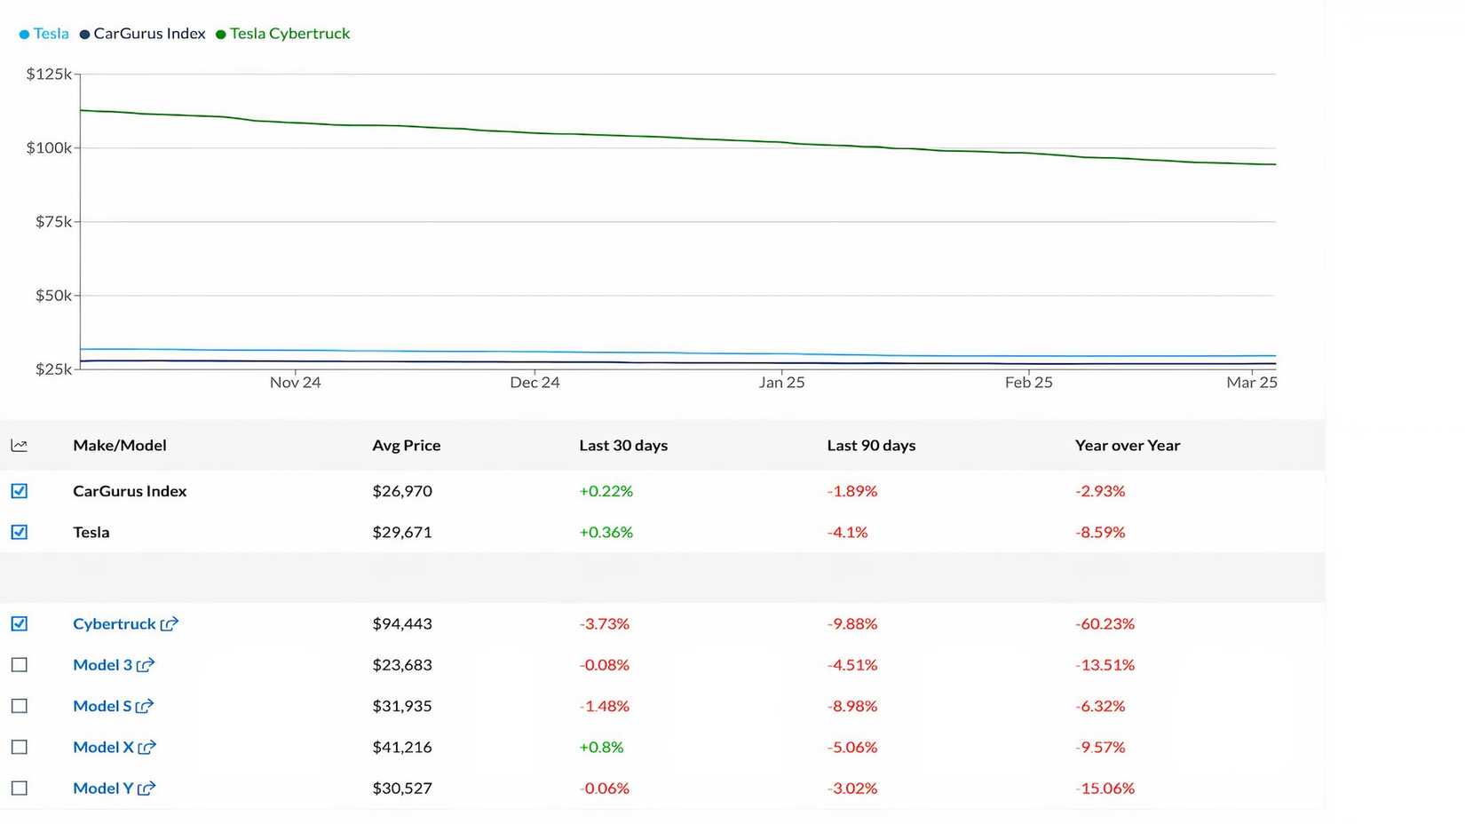The height and width of the screenshot is (824, 1465).
Task: Click Model Y year over year -15.06%
Action: [1105, 788]
